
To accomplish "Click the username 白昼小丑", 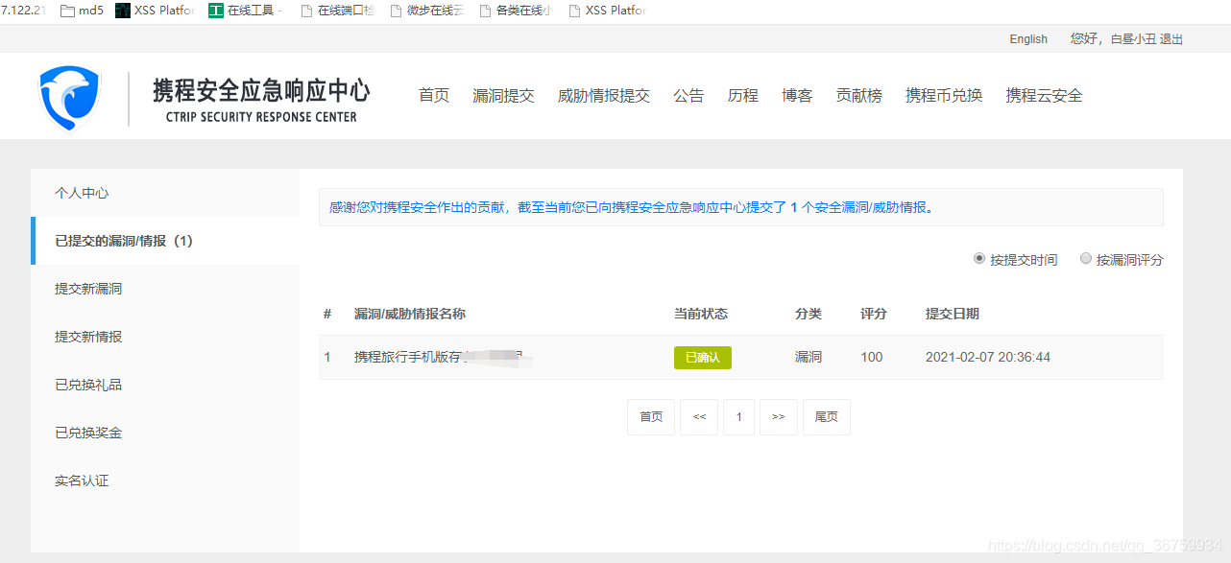I will 1133,39.
